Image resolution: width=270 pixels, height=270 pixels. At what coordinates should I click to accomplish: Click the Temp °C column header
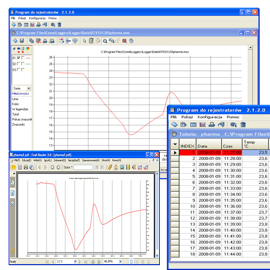coord(255,144)
